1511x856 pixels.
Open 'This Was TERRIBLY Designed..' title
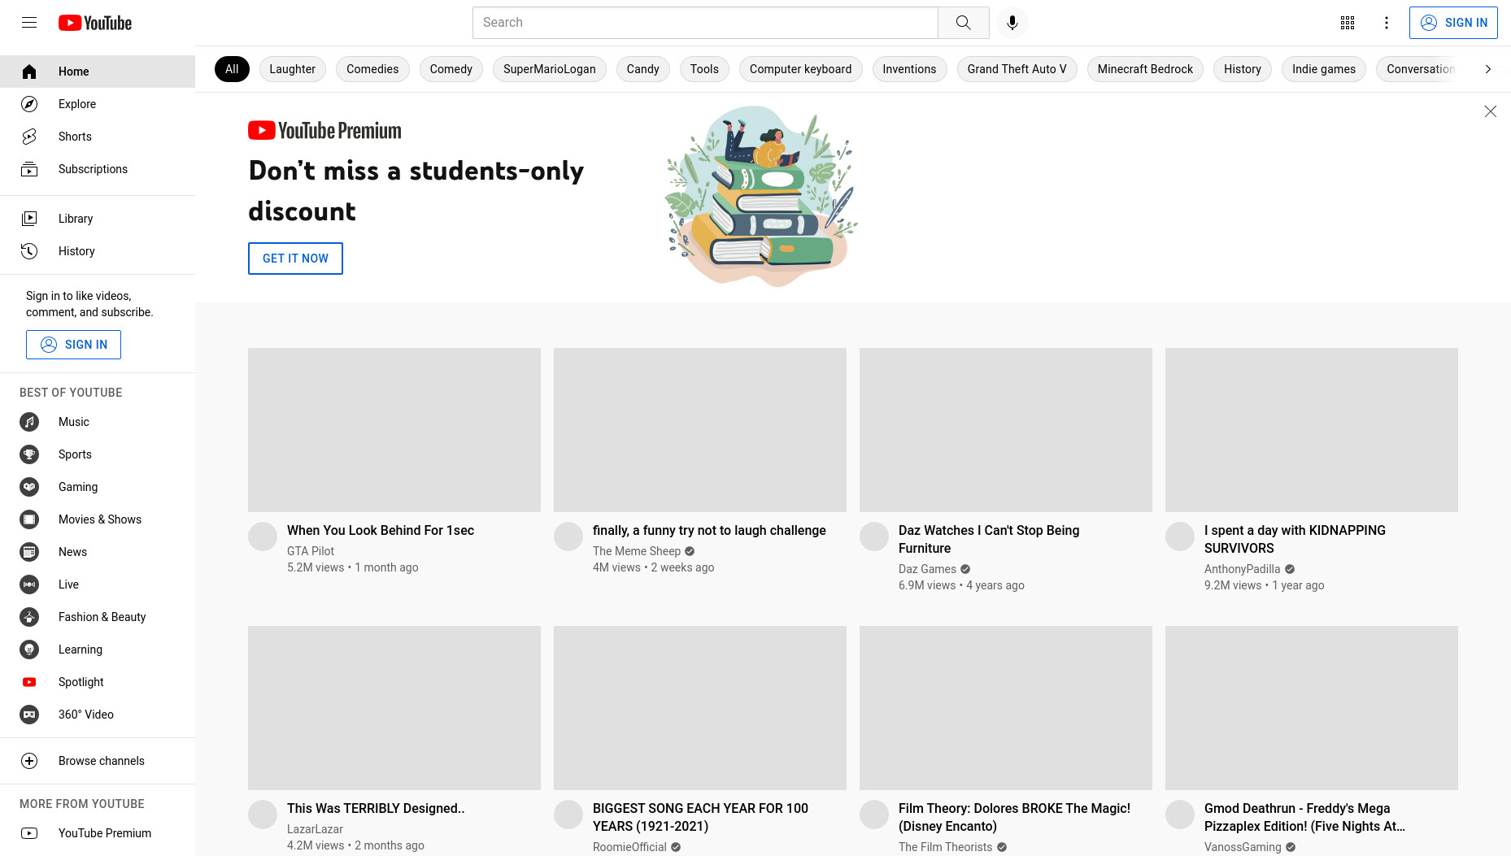[376, 808]
